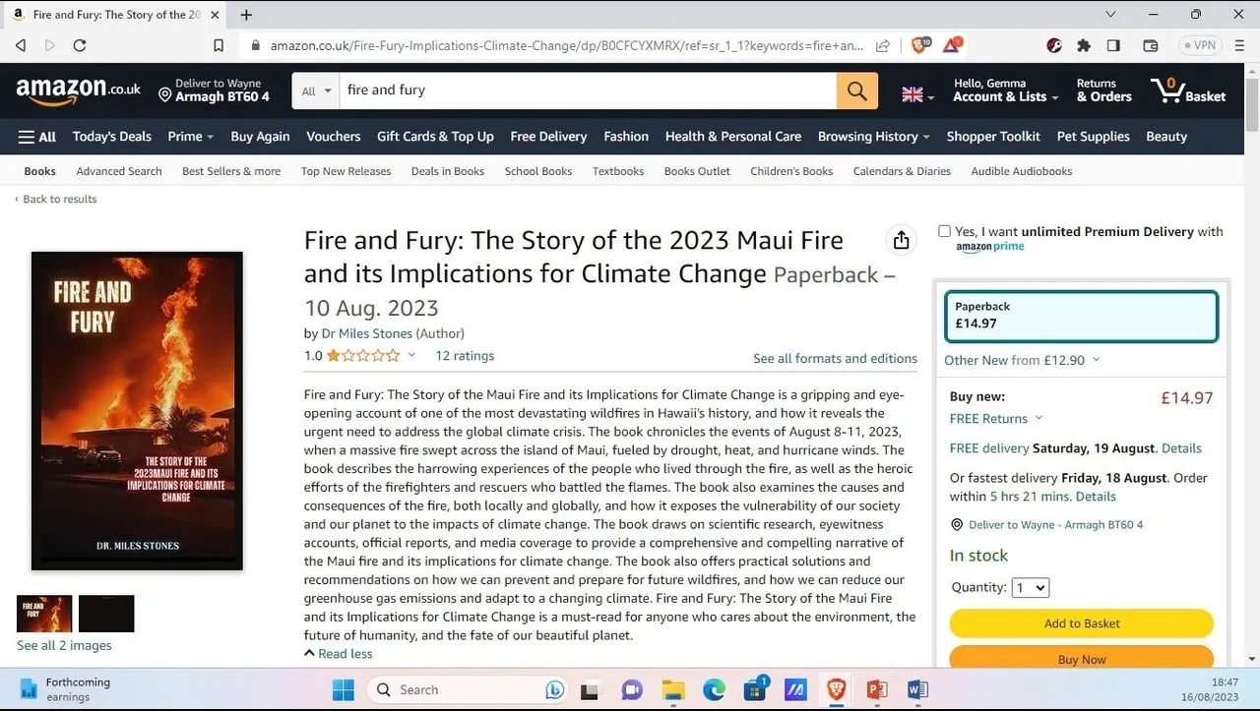
Task: Select the Children's Books sub-navigation
Action: click(x=791, y=171)
